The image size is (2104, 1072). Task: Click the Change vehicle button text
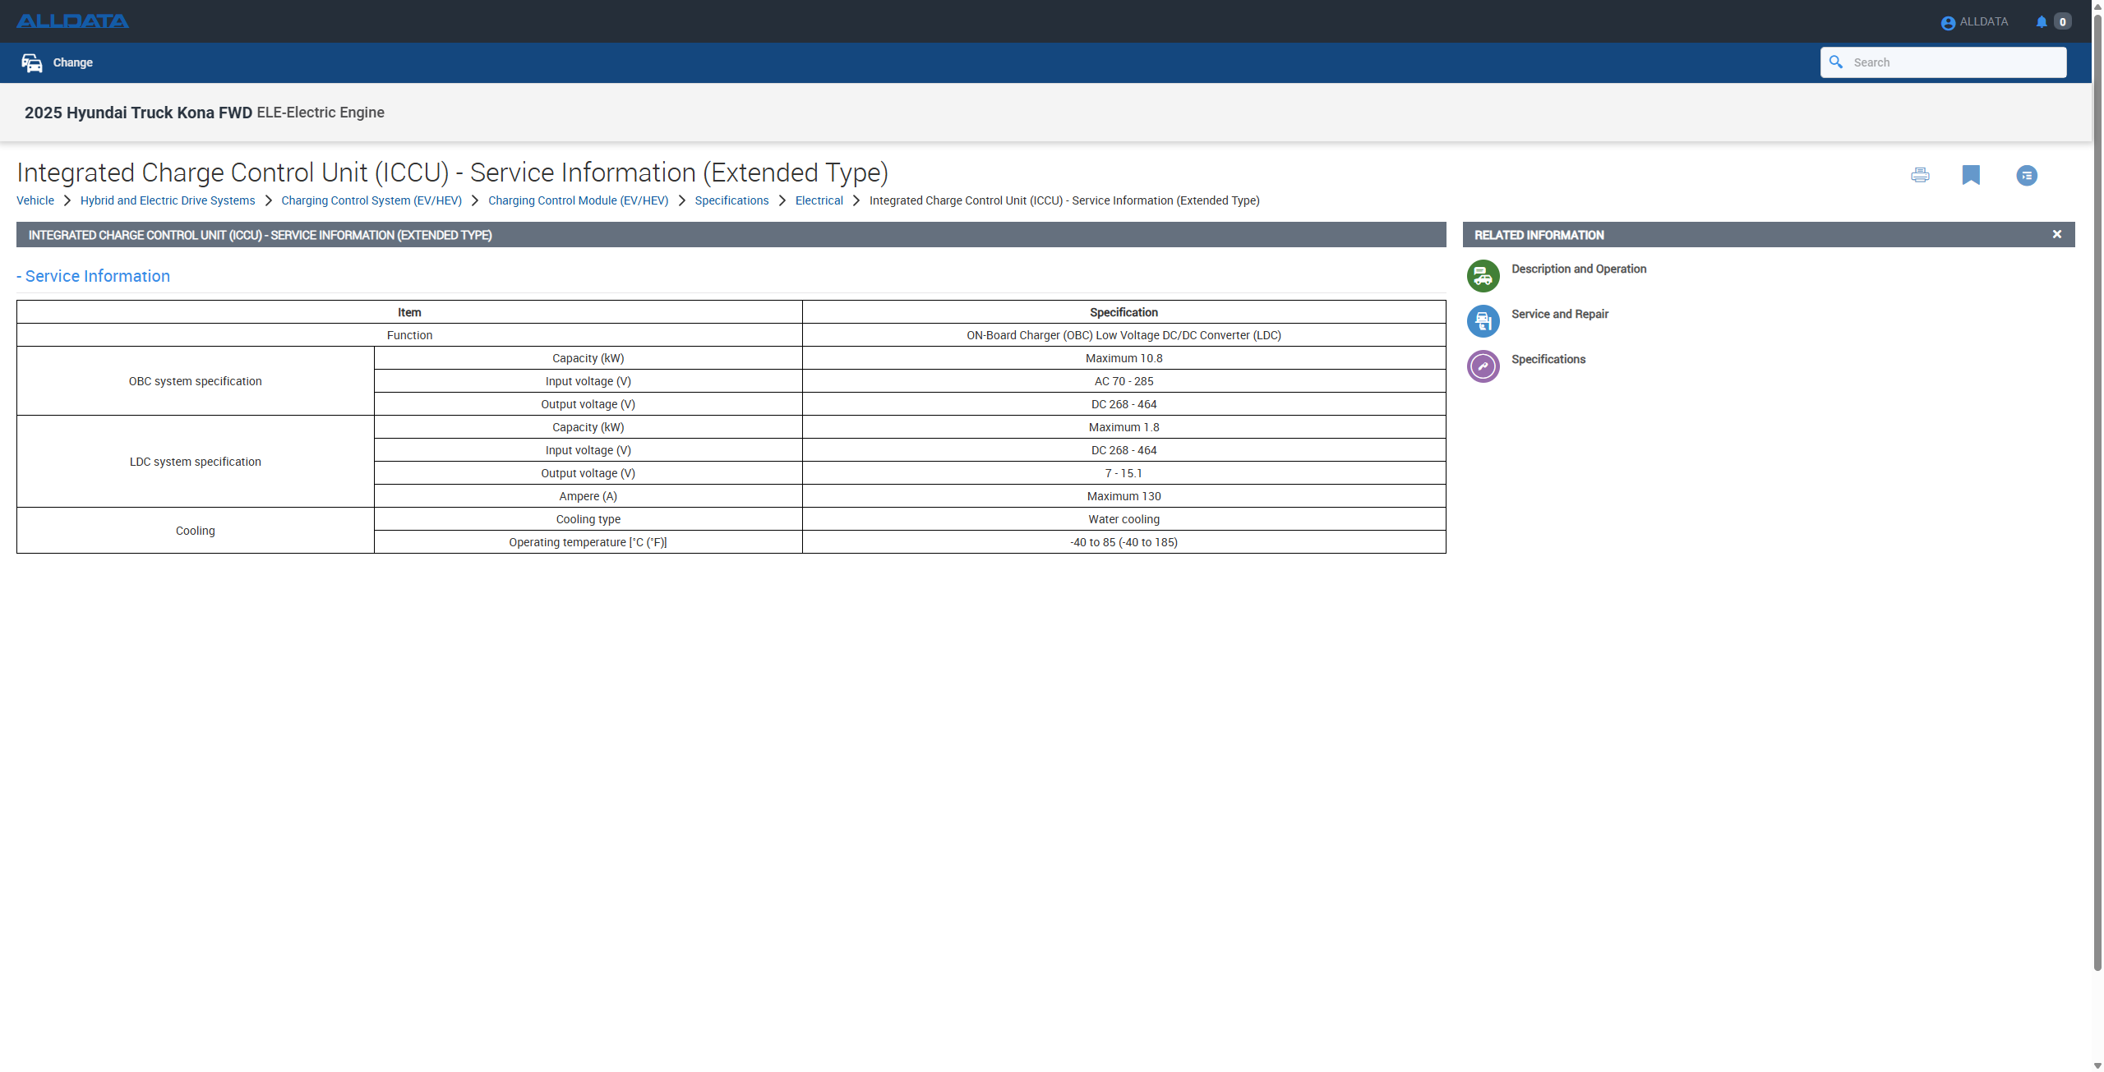pos(73,63)
